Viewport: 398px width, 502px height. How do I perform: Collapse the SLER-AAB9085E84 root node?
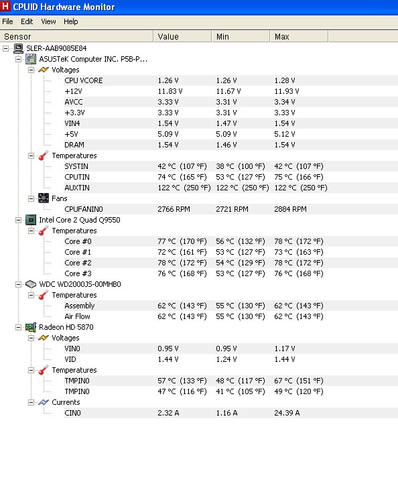click(6, 49)
